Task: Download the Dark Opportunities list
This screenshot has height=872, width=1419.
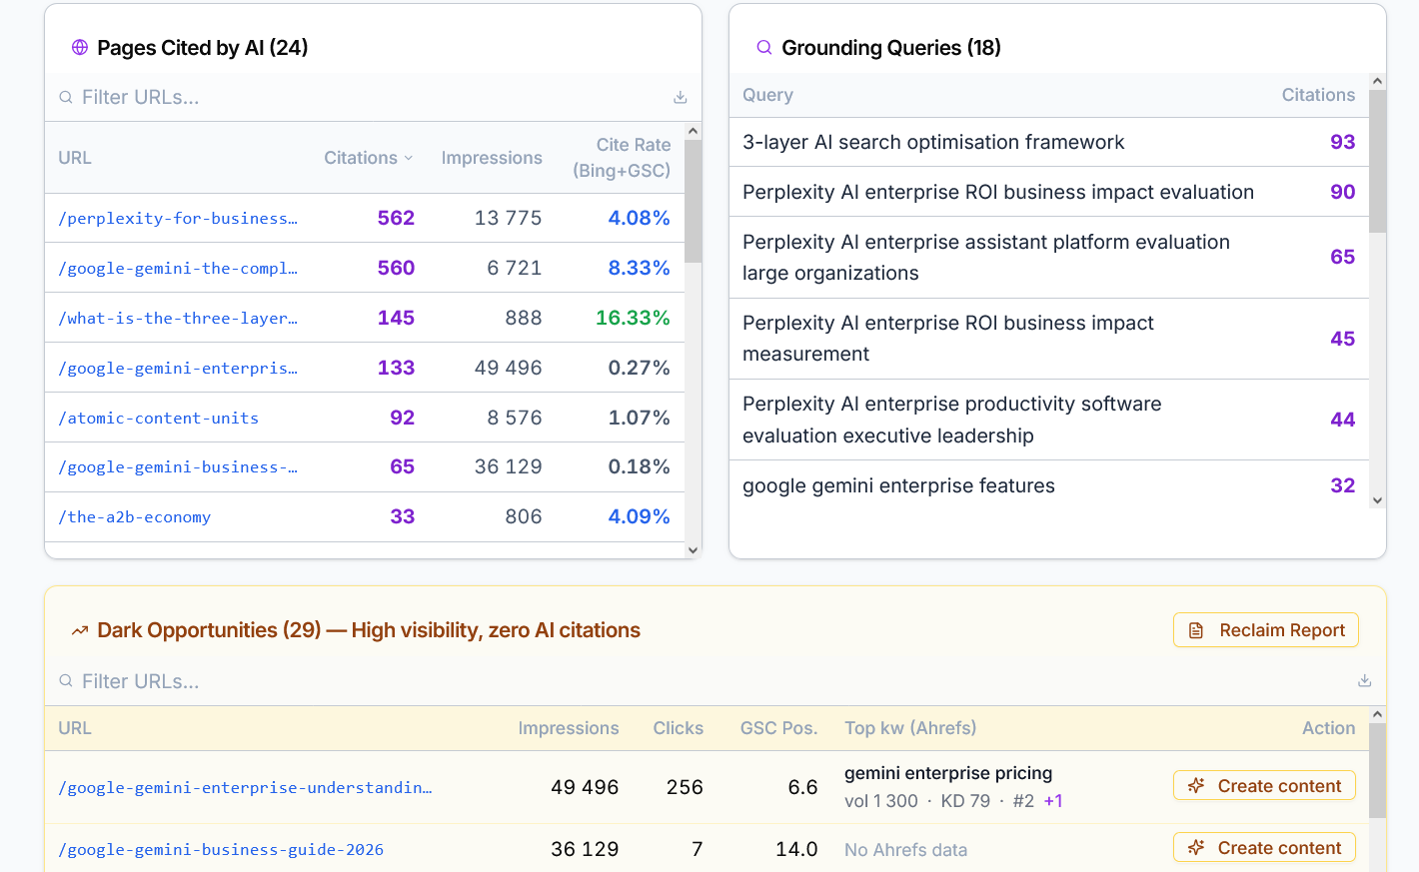Action: (x=1364, y=681)
